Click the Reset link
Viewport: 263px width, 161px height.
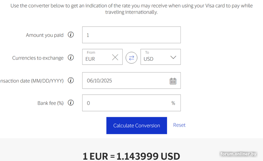[x=179, y=125]
